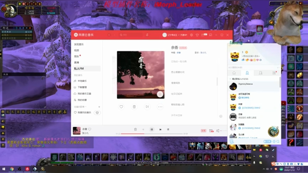Click the 余香 album cover art
Viewport: 308px width, 173px height.
[x=141, y=75]
